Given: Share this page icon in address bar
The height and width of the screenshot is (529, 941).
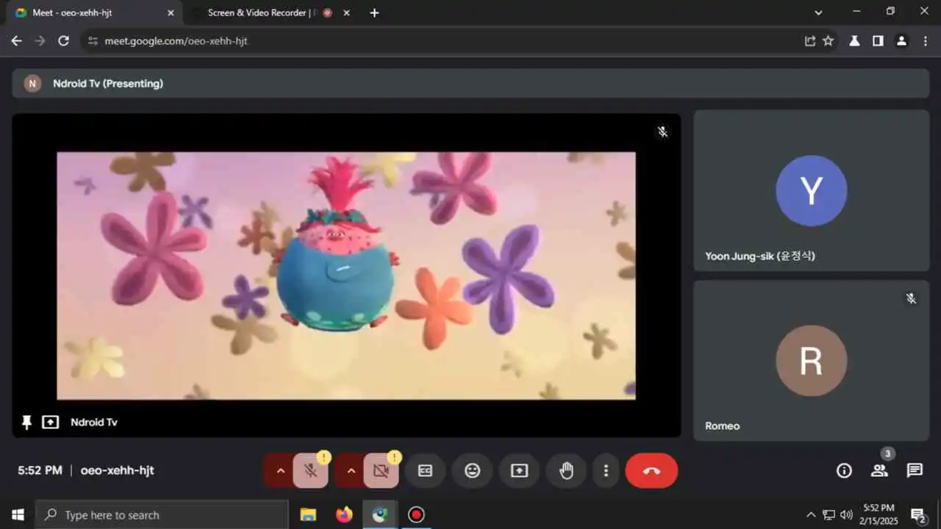Looking at the screenshot, I should [810, 41].
